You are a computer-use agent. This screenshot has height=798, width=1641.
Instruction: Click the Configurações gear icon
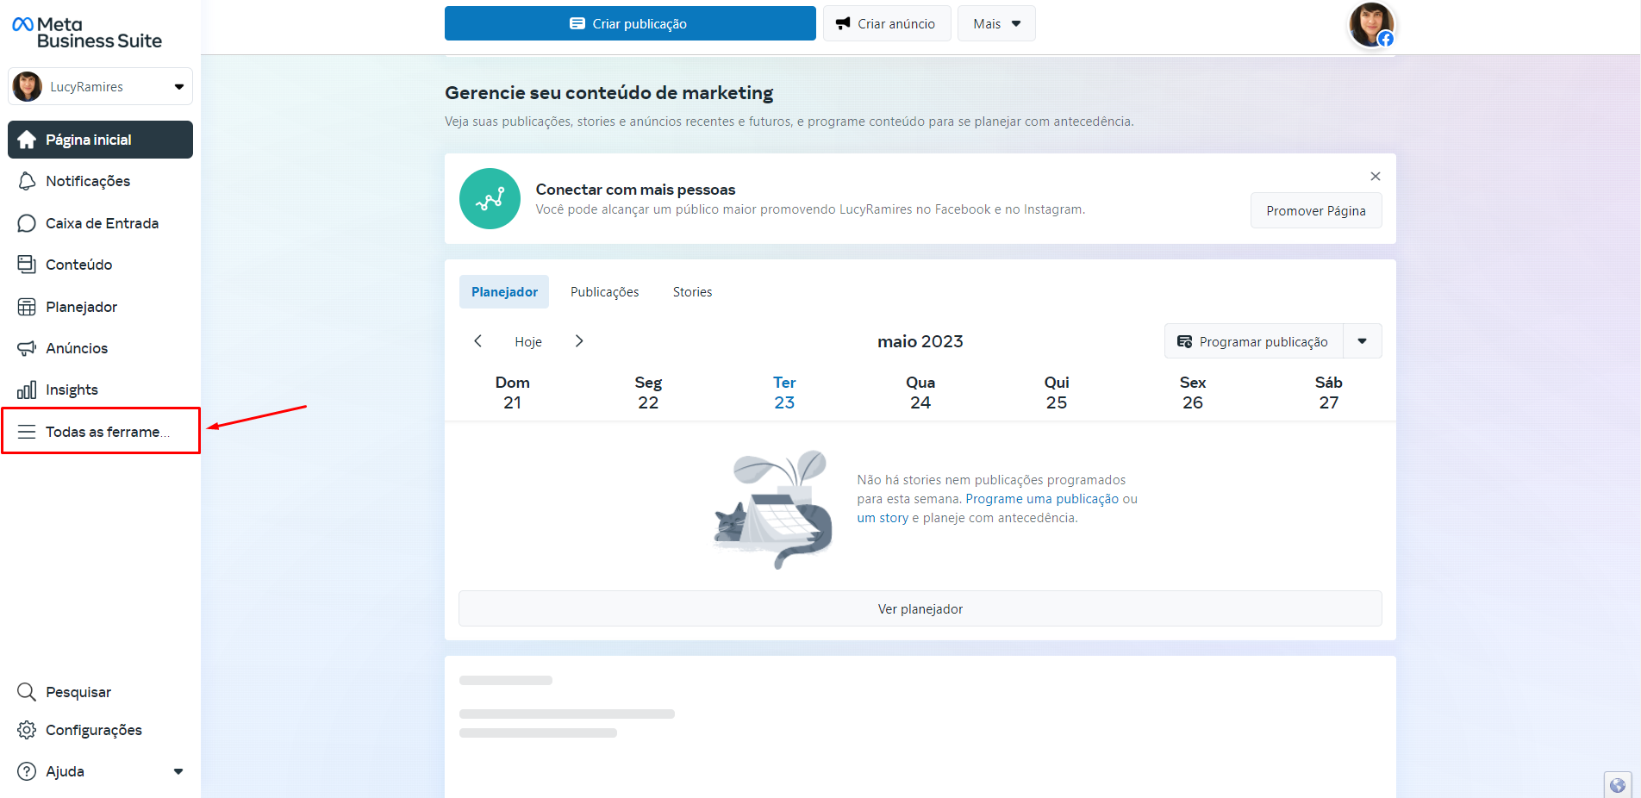[x=27, y=730]
